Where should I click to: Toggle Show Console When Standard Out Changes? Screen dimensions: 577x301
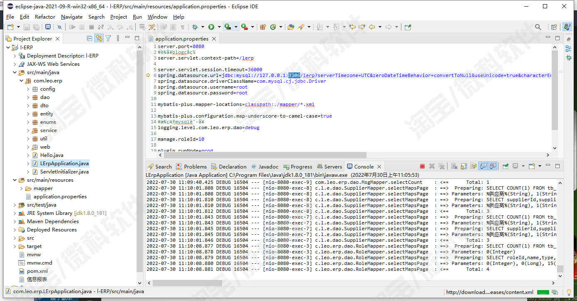(x=483, y=166)
